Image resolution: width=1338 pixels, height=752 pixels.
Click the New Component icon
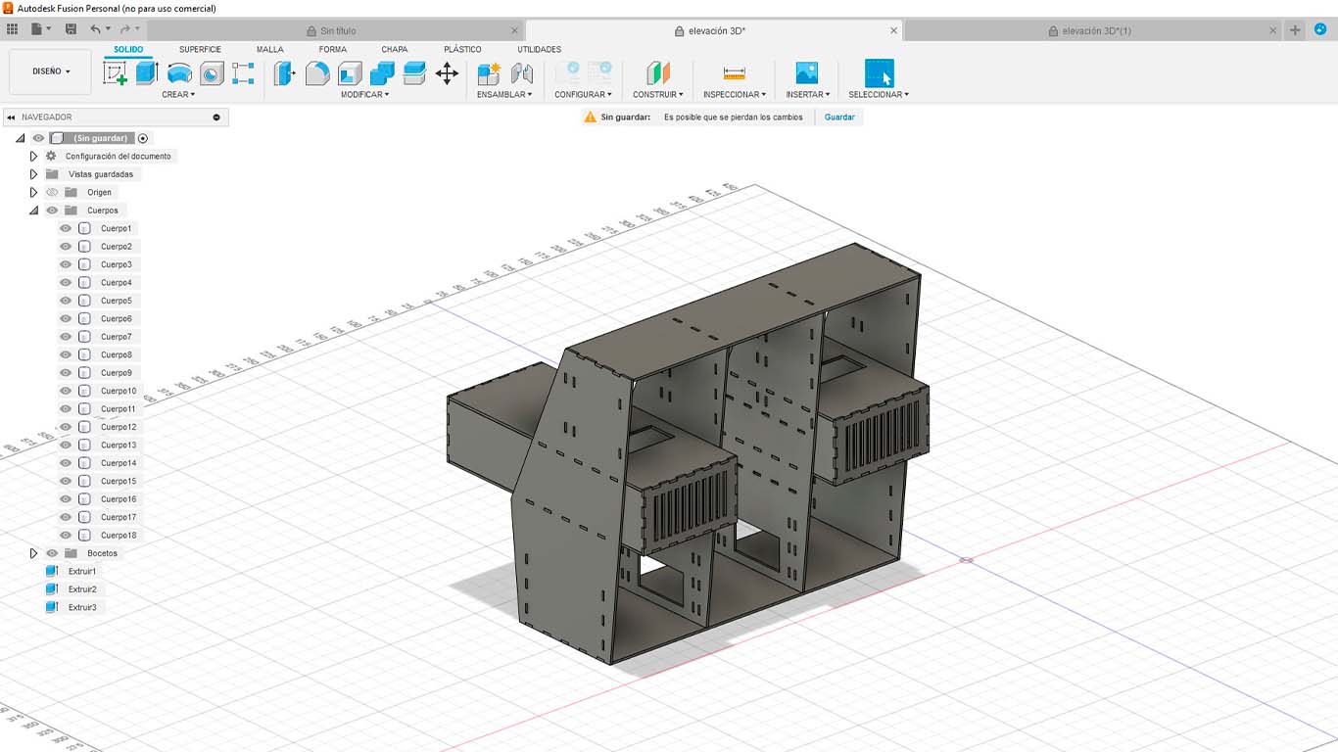point(489,73)
